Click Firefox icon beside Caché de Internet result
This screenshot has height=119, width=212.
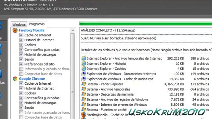click(84, 115)
